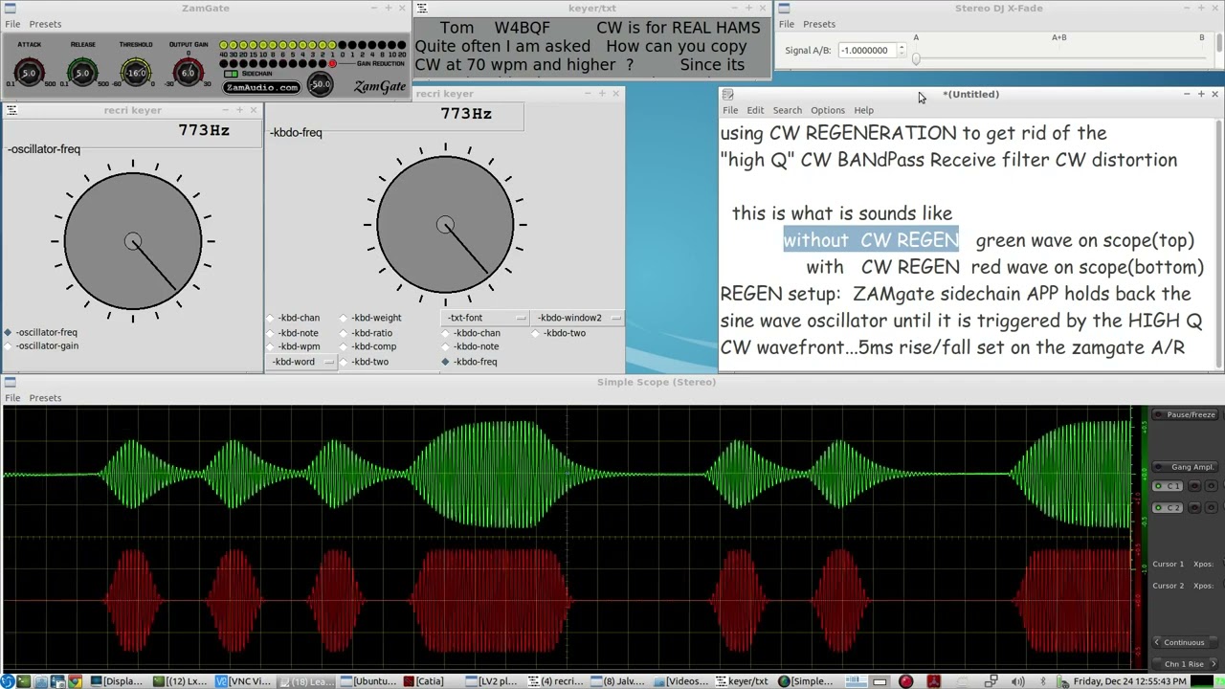This screenshot has height=689, width=1225.
Task: Open Simple Scope window menu icon
Action: tap(10, 382)
